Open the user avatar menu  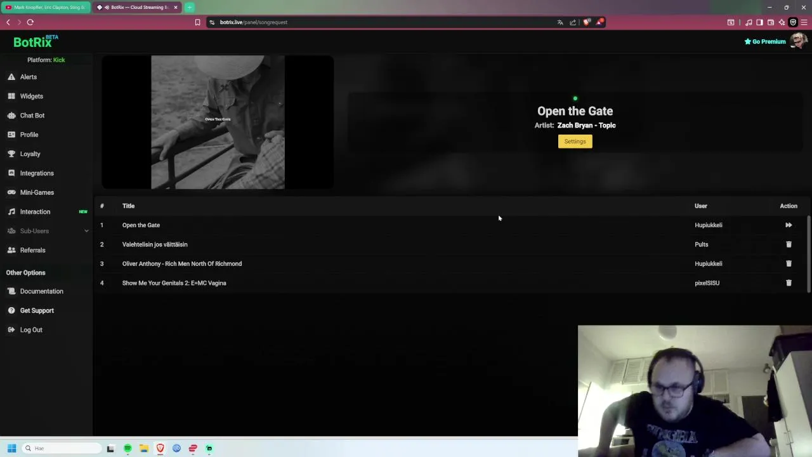tap(799, 41)
